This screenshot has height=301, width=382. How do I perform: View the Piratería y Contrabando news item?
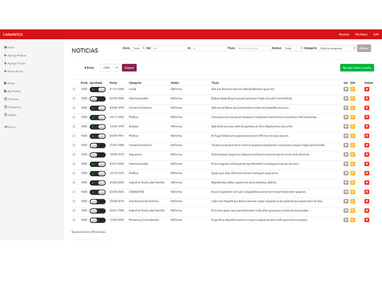pos(346,220)
